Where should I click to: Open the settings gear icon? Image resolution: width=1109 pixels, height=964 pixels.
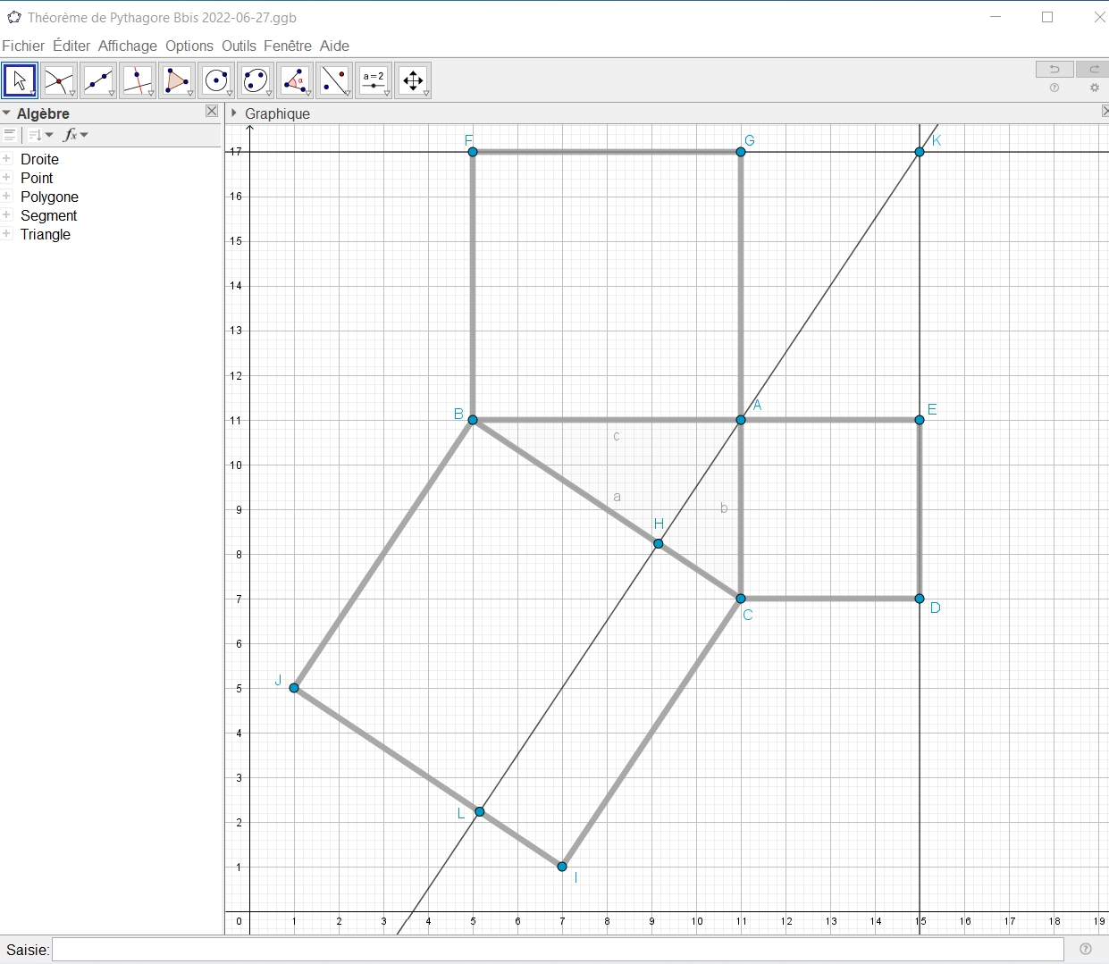[x=1095, y=88]
